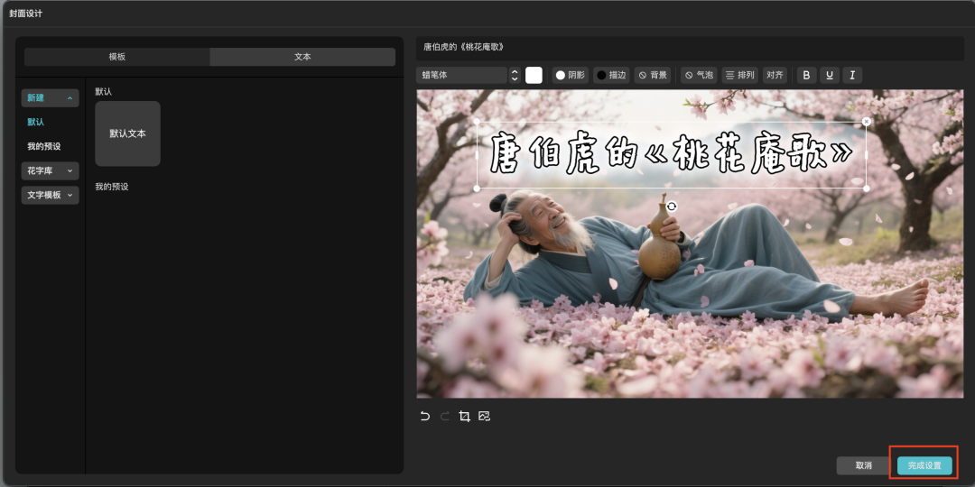Add the 默认文本 preset thumbnail
Screen dimensions: 975x487
[127, 133]
